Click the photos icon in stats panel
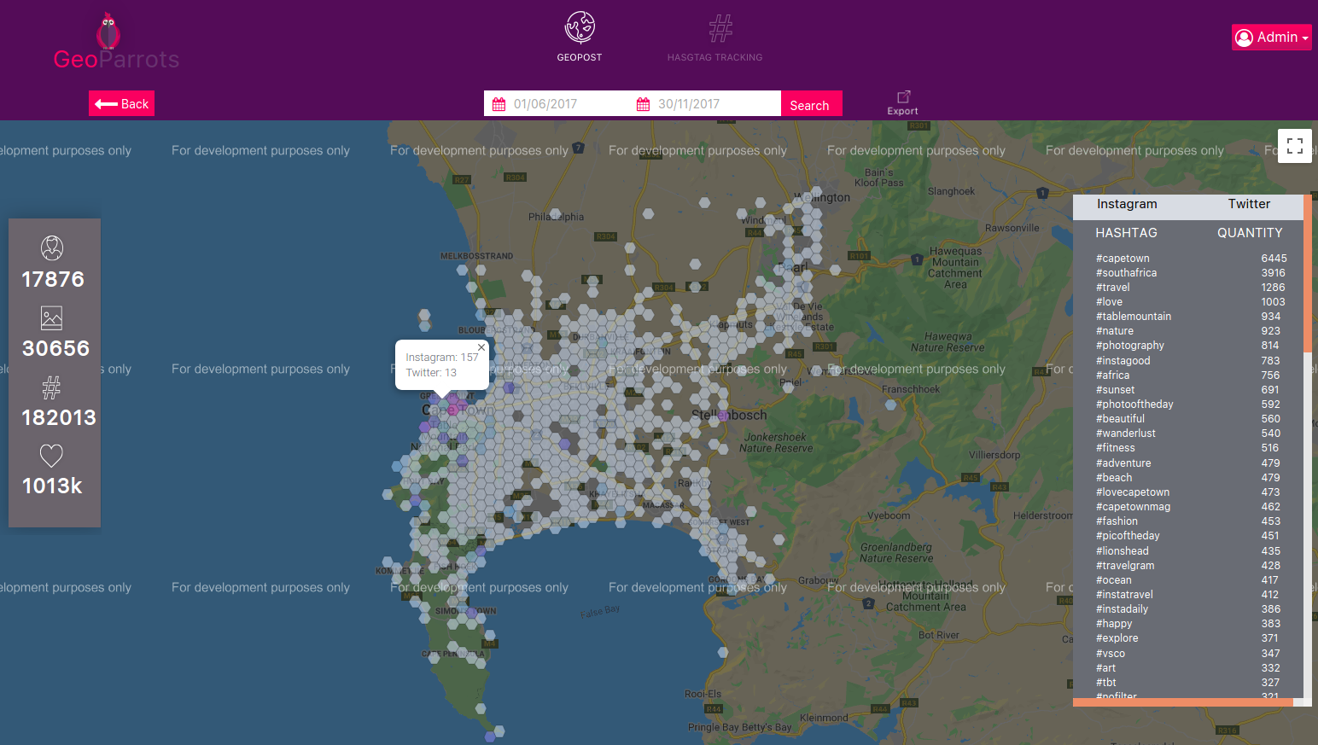1318x745 pixels. (52, 318)
